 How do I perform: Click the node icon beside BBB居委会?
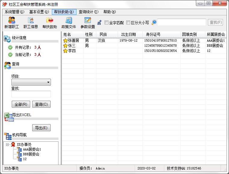(x=20, y=154)
